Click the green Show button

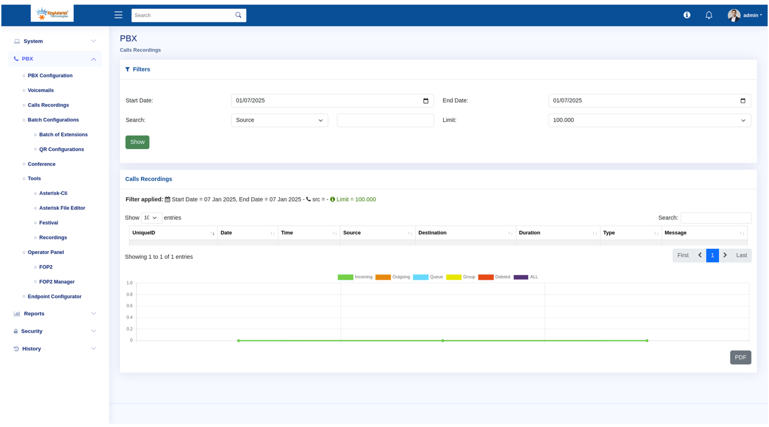[x=137, y=142]
